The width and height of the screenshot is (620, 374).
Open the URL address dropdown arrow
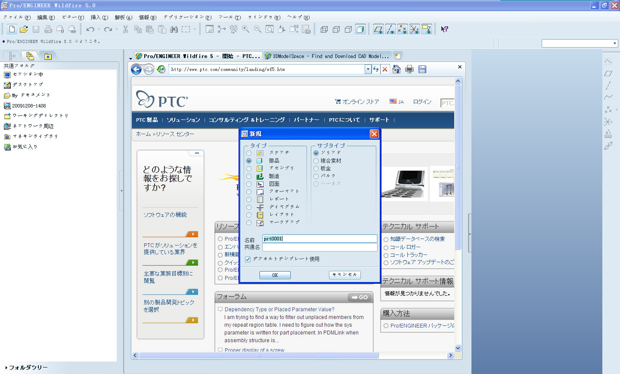(x=368, y=69)
